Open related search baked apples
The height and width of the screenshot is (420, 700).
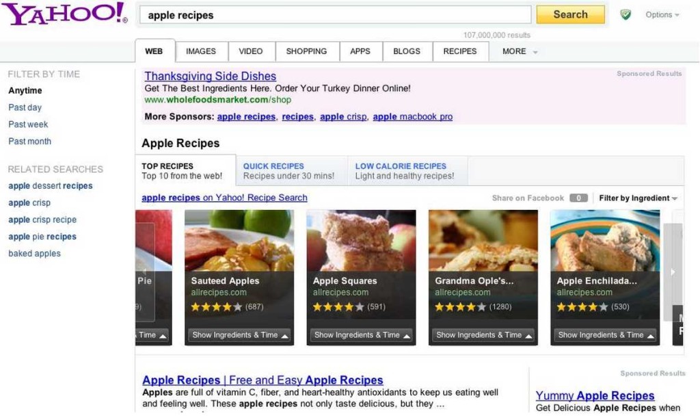point(34,254)
